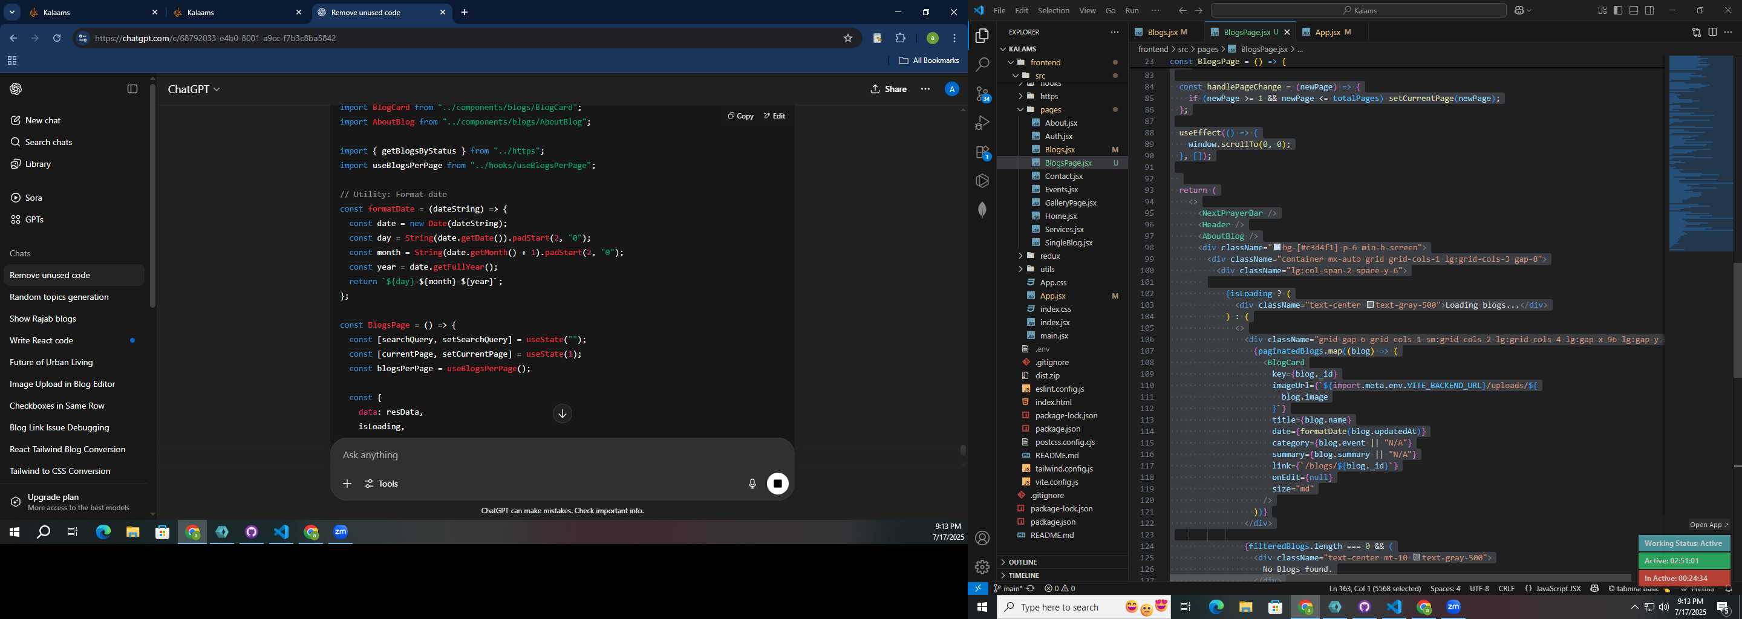This screenshot has height=619, width=1742.
Task: Click the remote window indicator in status bar
Action: [978, 589]
